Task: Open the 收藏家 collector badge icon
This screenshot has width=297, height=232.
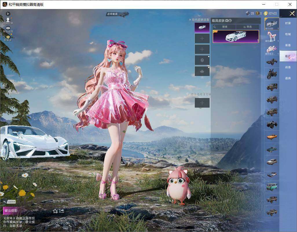Action: point(8,37)
